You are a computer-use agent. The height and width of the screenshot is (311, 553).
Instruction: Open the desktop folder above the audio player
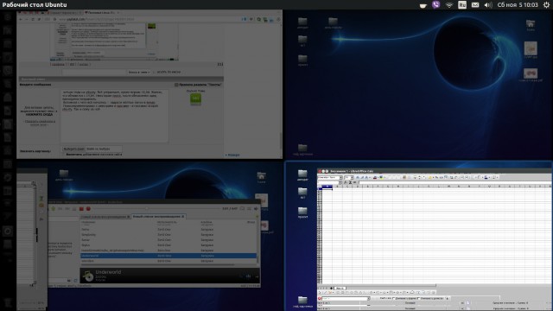coord(64,175)
